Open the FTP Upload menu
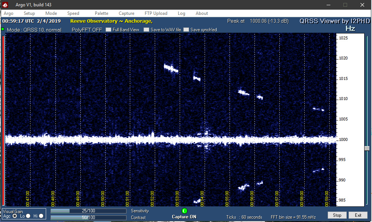372x222 pixels. 156,13
